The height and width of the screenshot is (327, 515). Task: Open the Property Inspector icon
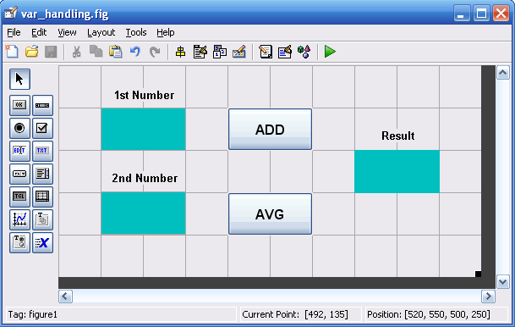click(285, 52)
